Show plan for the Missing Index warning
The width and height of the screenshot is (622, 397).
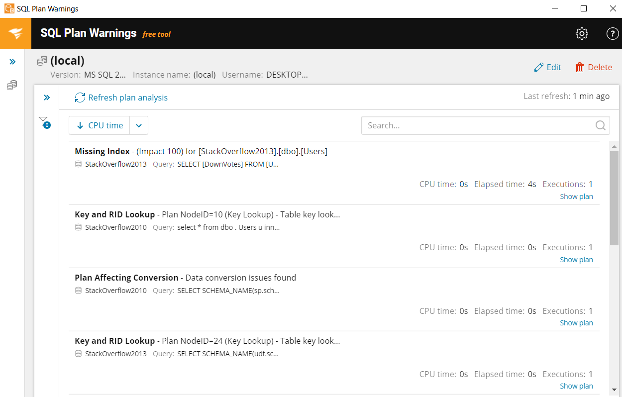point(576,197)
